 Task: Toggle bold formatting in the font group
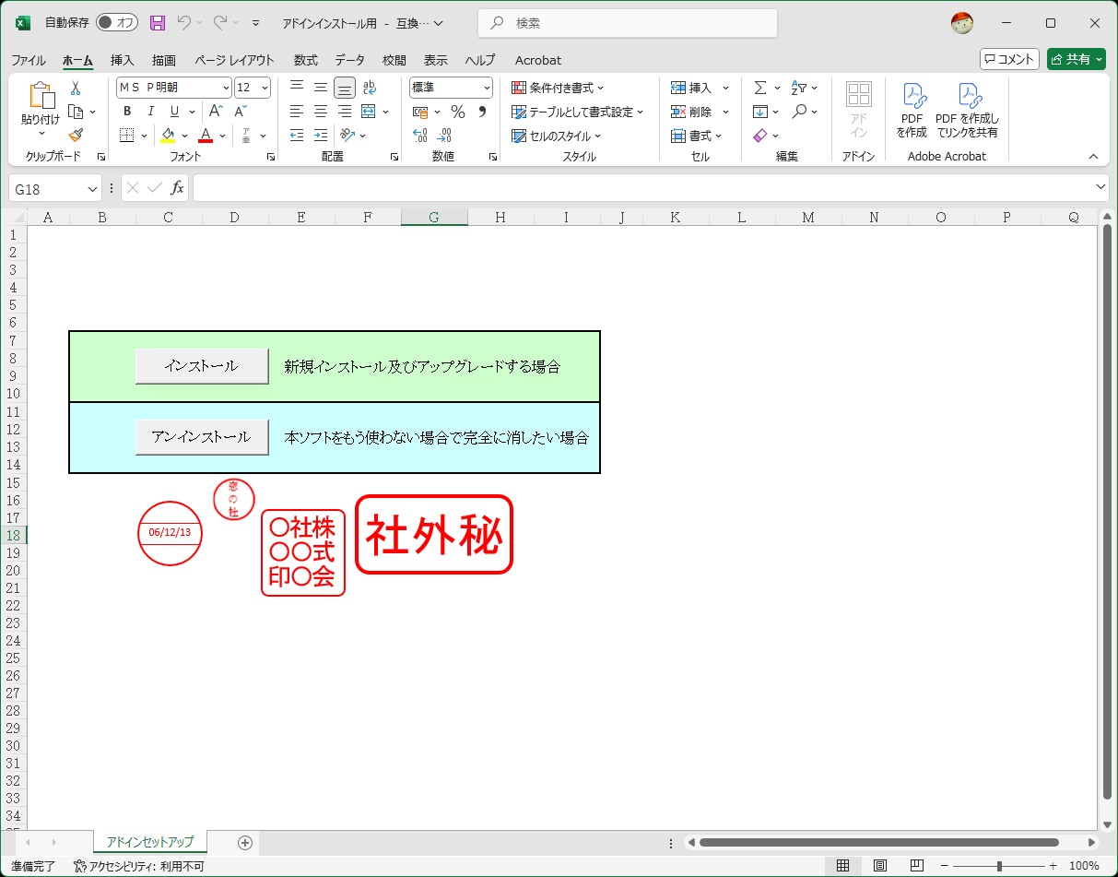(126, 111)
